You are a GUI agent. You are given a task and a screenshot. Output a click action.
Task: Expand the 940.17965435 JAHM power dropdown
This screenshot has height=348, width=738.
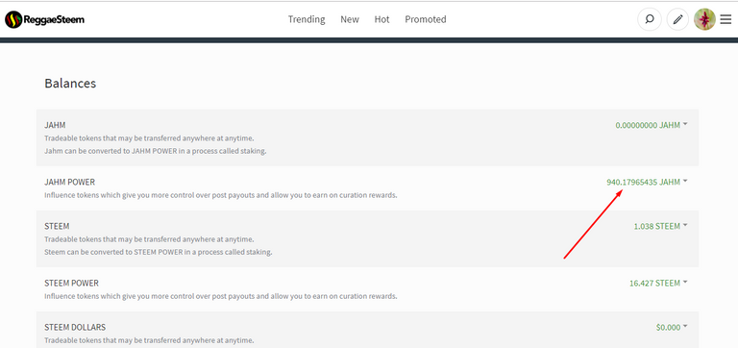coord(647,182)
